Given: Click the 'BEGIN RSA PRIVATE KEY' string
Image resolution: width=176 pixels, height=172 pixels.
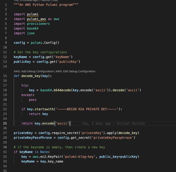Looking at the screenshot, I should [87, 109].
